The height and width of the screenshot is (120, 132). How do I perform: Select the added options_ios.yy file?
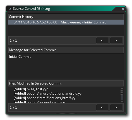(x=40, y=102)
